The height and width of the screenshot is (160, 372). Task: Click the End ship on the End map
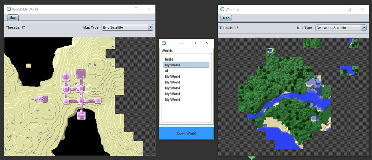point(41,99)
